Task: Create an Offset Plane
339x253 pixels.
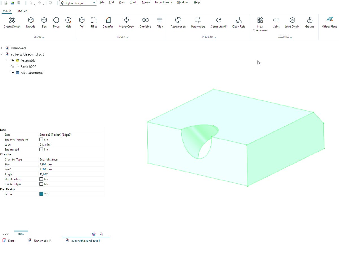Action: coord(329,23)
